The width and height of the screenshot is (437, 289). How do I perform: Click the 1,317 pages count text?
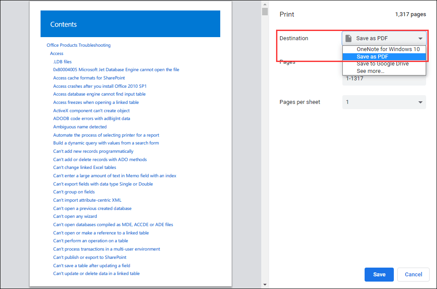pyautogui.click(x=410, y=14)
